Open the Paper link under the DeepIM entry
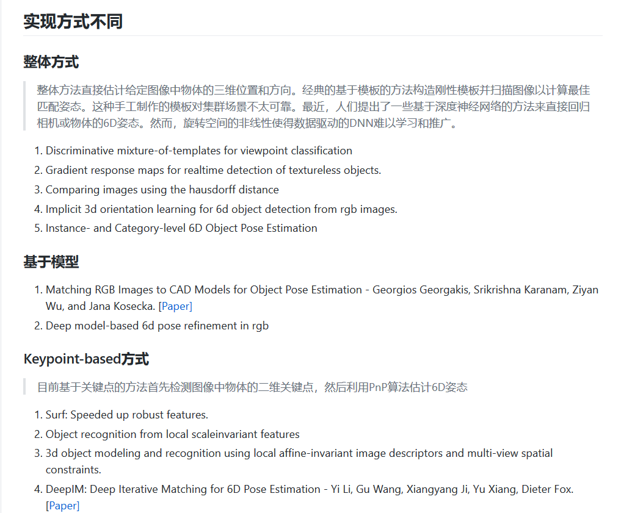This screenshot has width=621, height=513. [x=64, y=506]
